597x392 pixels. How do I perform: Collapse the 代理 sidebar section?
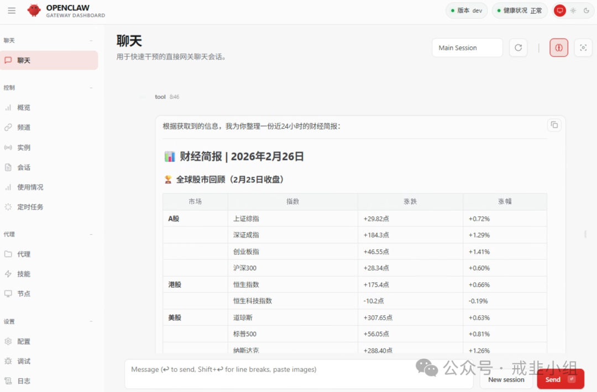coord(91,235)
